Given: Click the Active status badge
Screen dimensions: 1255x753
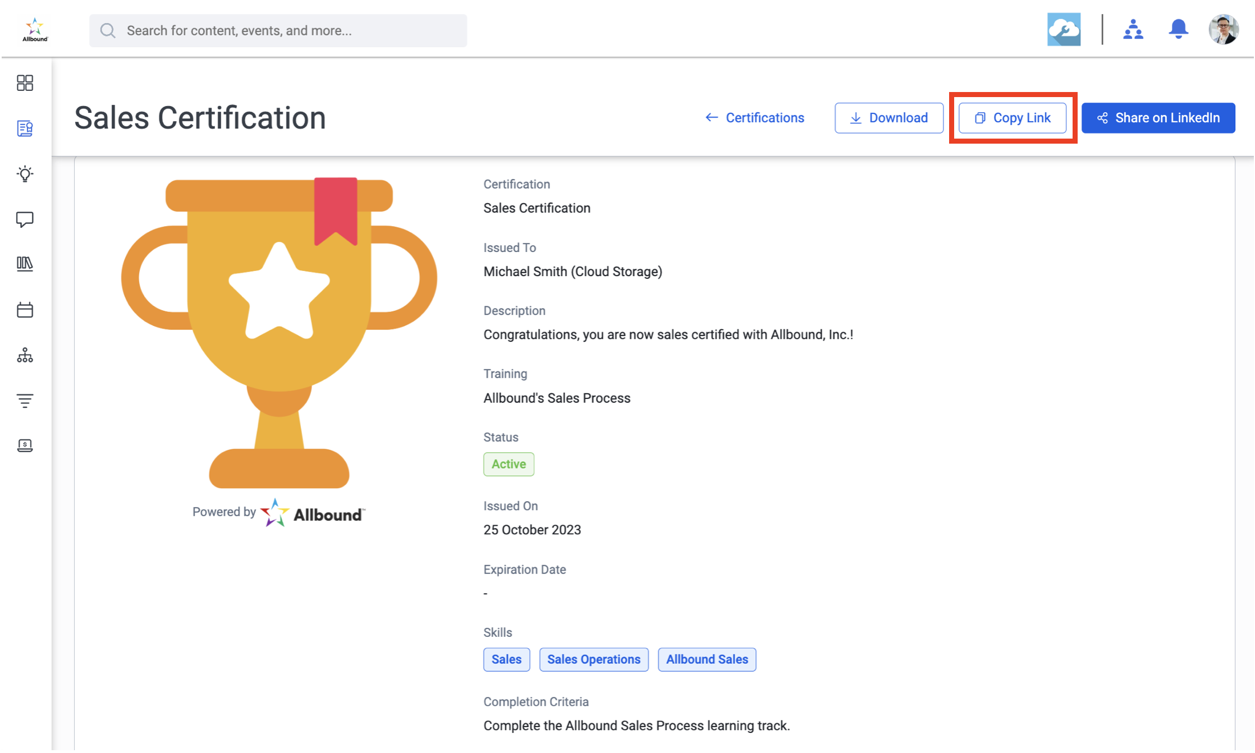Looking at the screenshot, I should point(509,464).
